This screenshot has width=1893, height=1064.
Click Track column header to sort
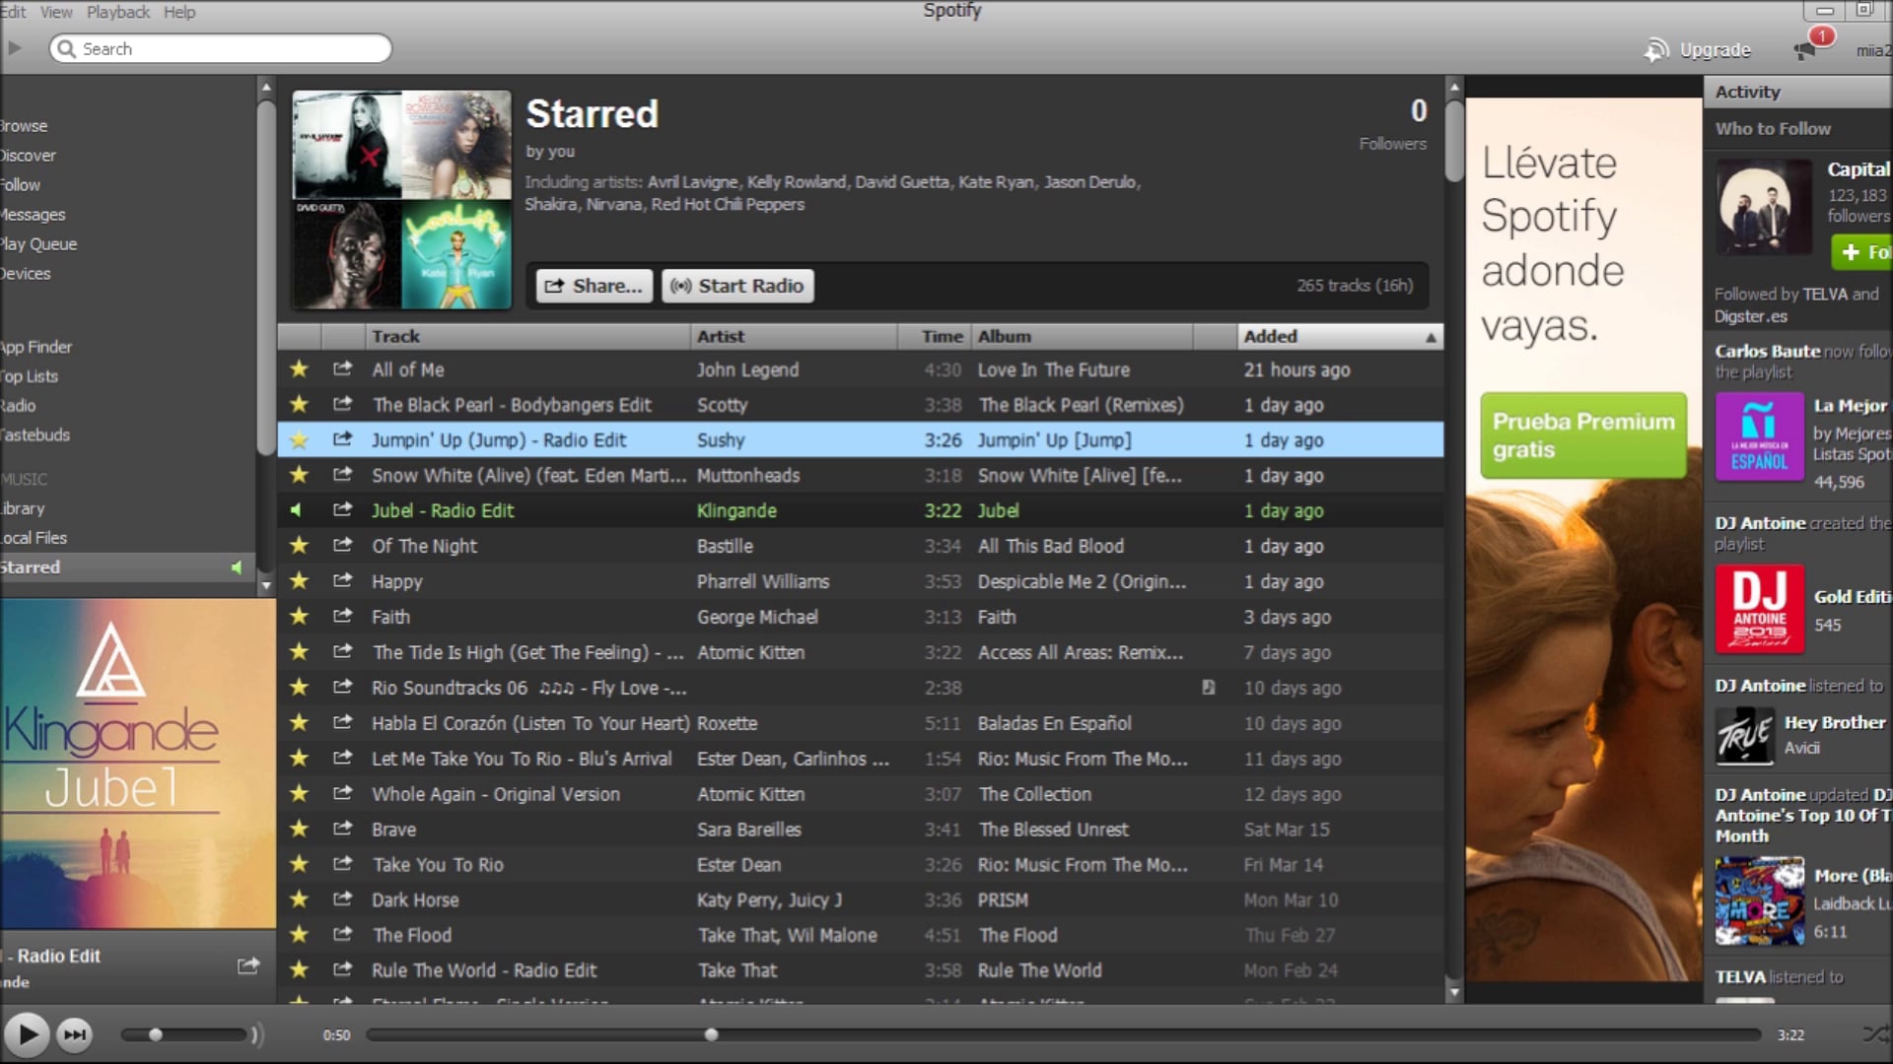click(x=396, y=337)
